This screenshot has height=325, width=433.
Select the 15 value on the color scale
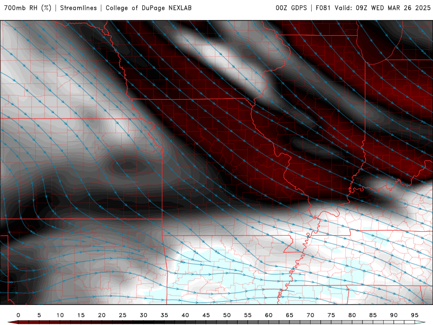81,315
